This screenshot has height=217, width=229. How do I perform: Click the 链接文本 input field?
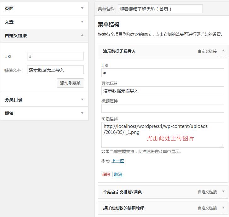pos(55,70)
